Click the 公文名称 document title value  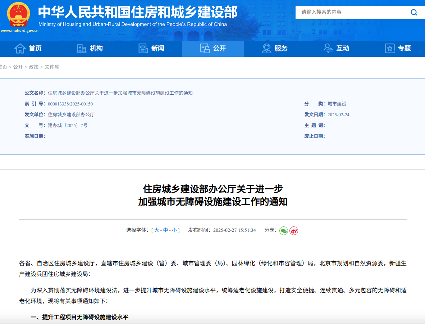coord(120,93)
